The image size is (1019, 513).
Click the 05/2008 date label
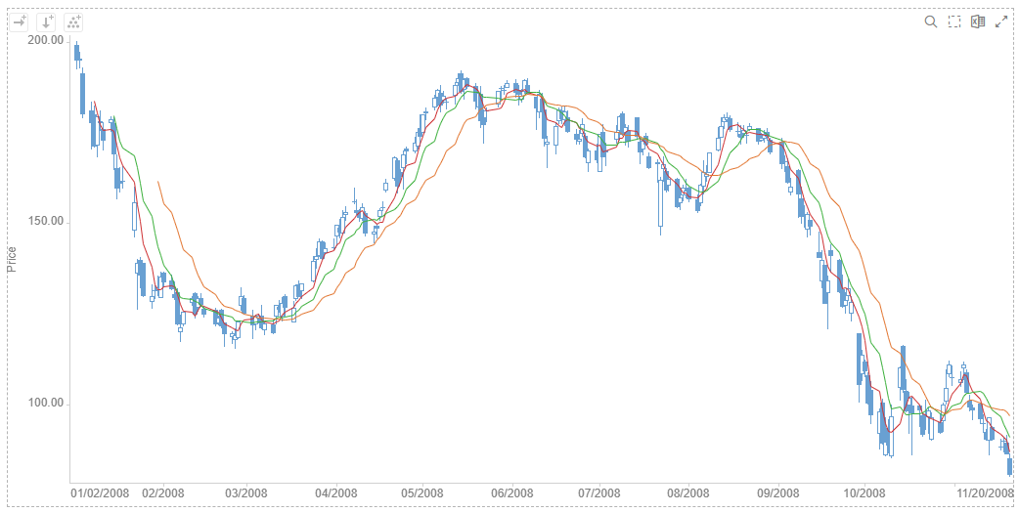click(x=422, y=493)
